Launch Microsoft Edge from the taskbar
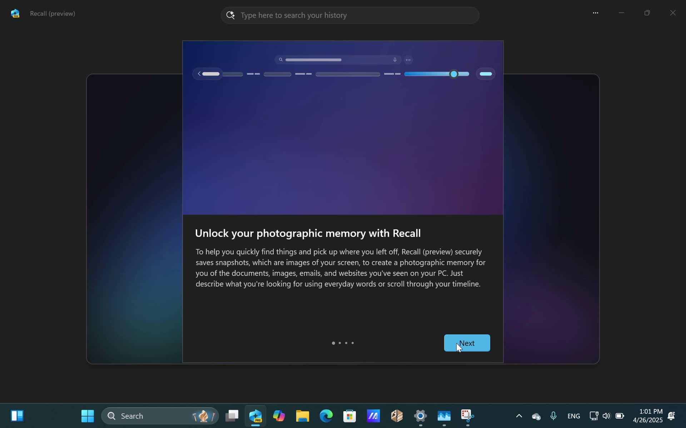 point(326,416)
